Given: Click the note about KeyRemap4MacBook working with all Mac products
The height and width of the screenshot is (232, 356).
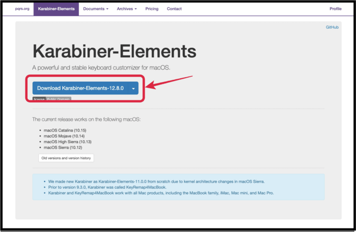Looking at the screenshot, I should (161, 193).
